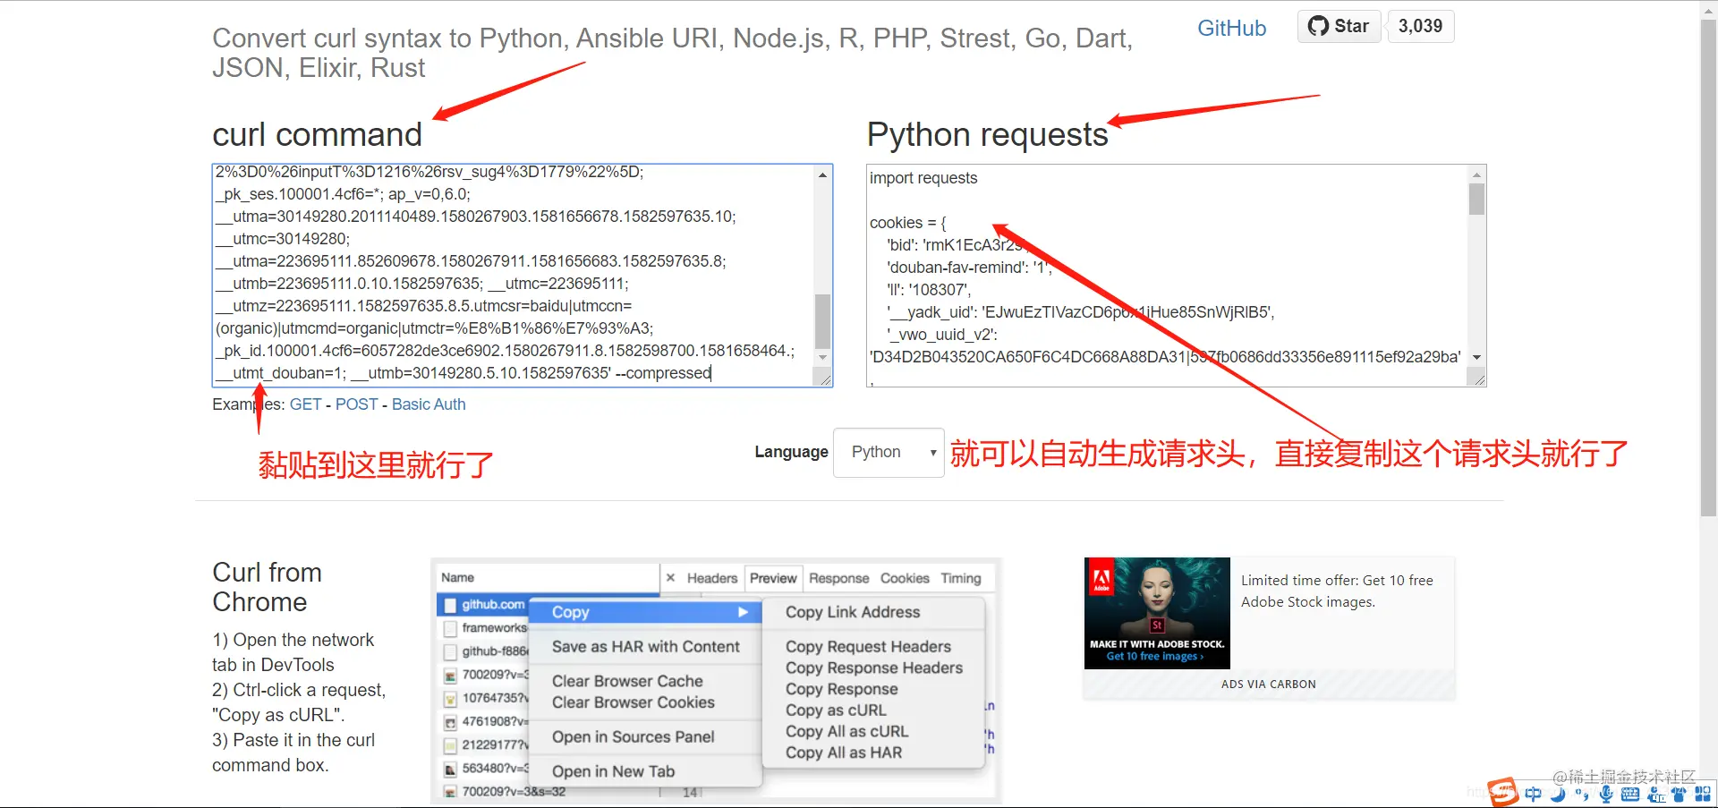The height and width of the screenshot is (808, 1718).
Task: Click the 10764735?v row thumbnail icon
Action: tap(450, 699)
